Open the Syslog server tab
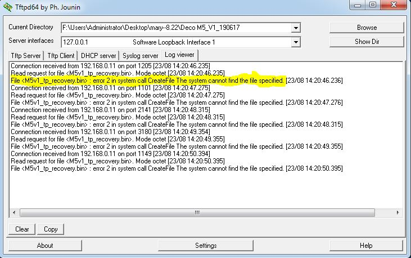Image resolution: width=411 pixels, height=258 pixels. pos(140,56)
